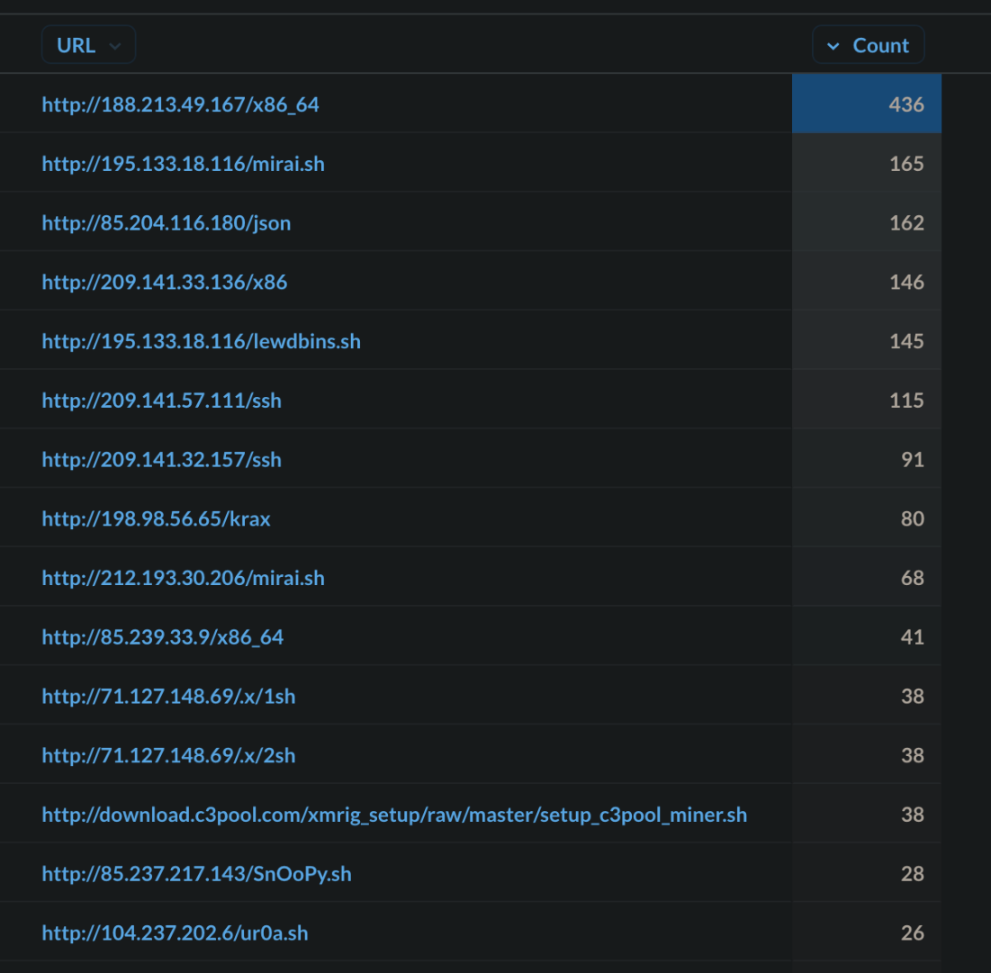Select count cell 115
Screen dimensions: 991x973
click(x=867, y=400)
